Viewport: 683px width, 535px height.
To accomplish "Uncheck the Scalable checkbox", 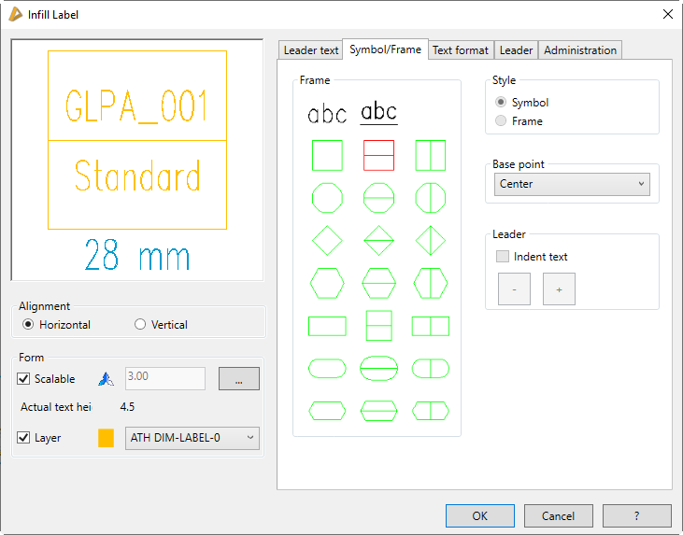I will point(24,379).
